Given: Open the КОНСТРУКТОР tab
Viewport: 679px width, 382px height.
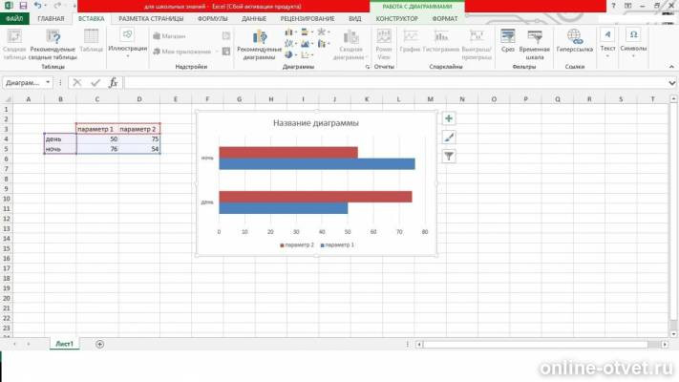Looking at the screenshot, I should tap(396, 19).
